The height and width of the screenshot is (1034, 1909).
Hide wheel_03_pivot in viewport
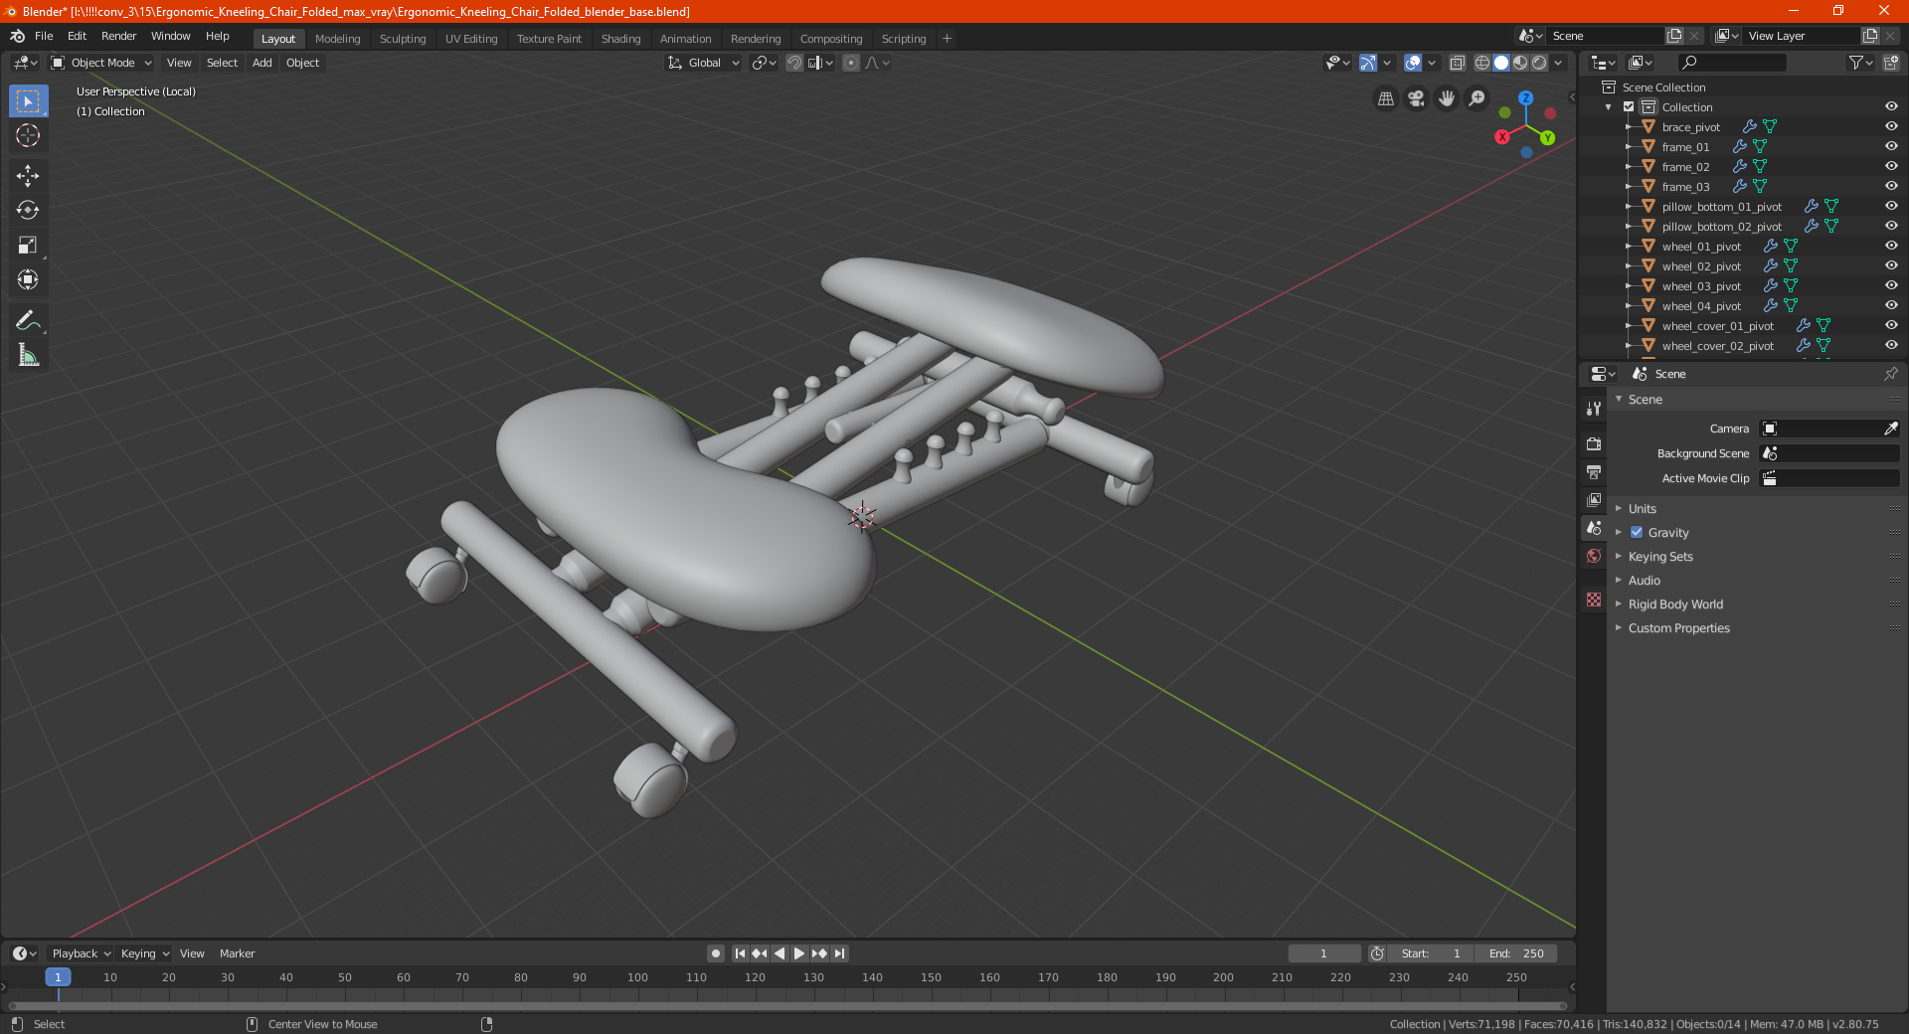pos(1891,285)
